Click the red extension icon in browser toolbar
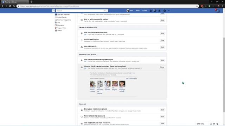Viewport: 225px width, 126px height. (202, 6)
